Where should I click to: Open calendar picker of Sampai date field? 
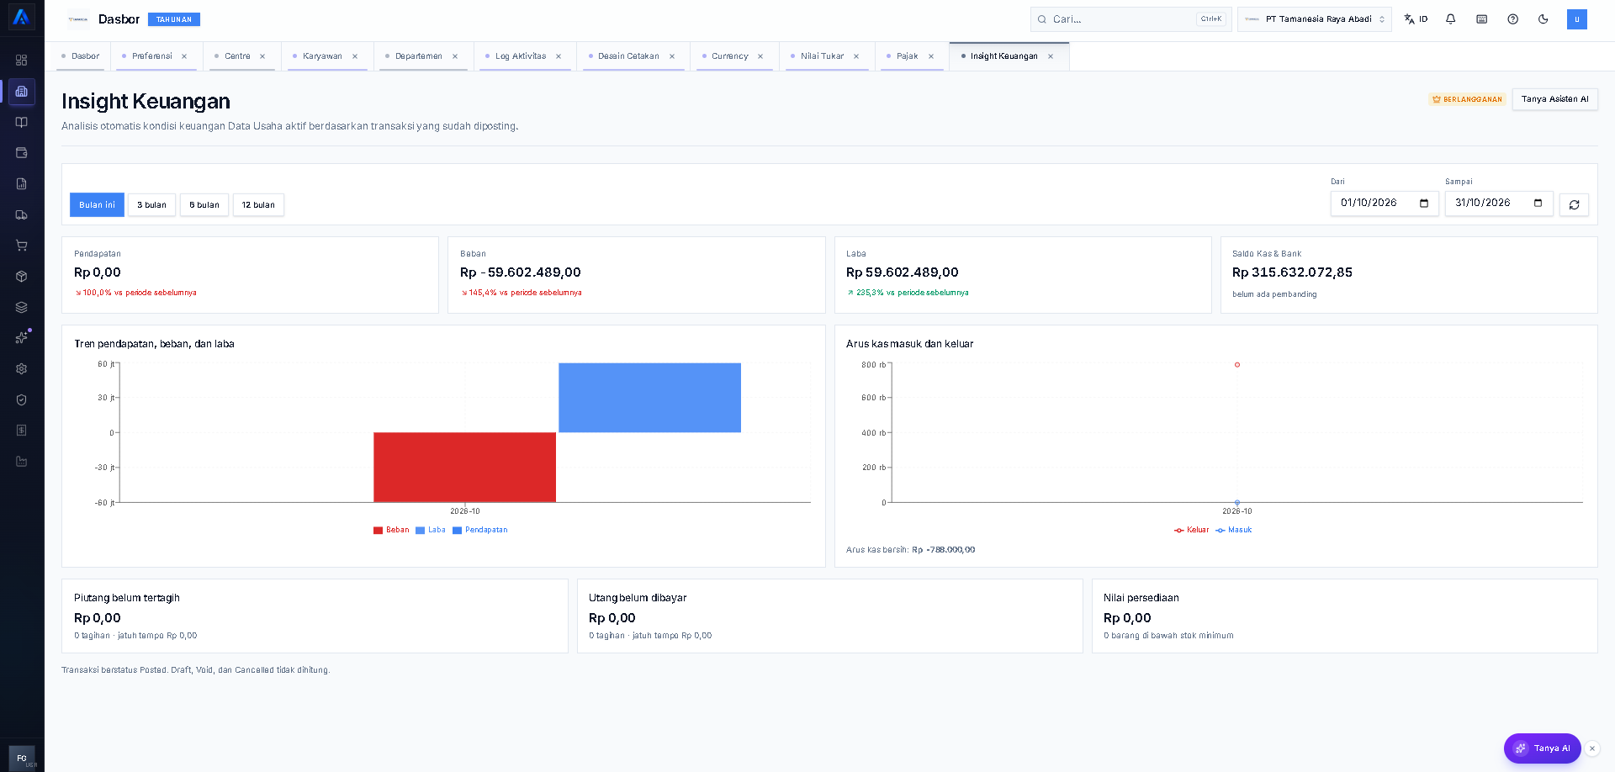click(1538, 203)
